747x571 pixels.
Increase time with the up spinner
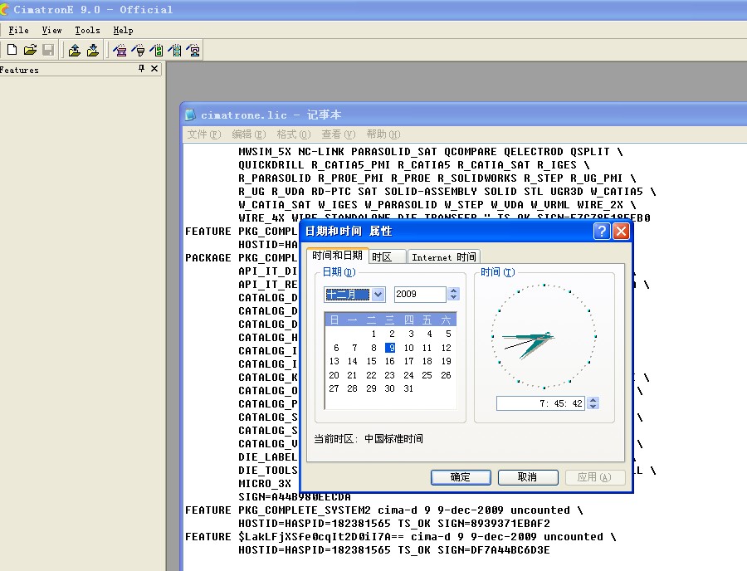tap(593, 400)
